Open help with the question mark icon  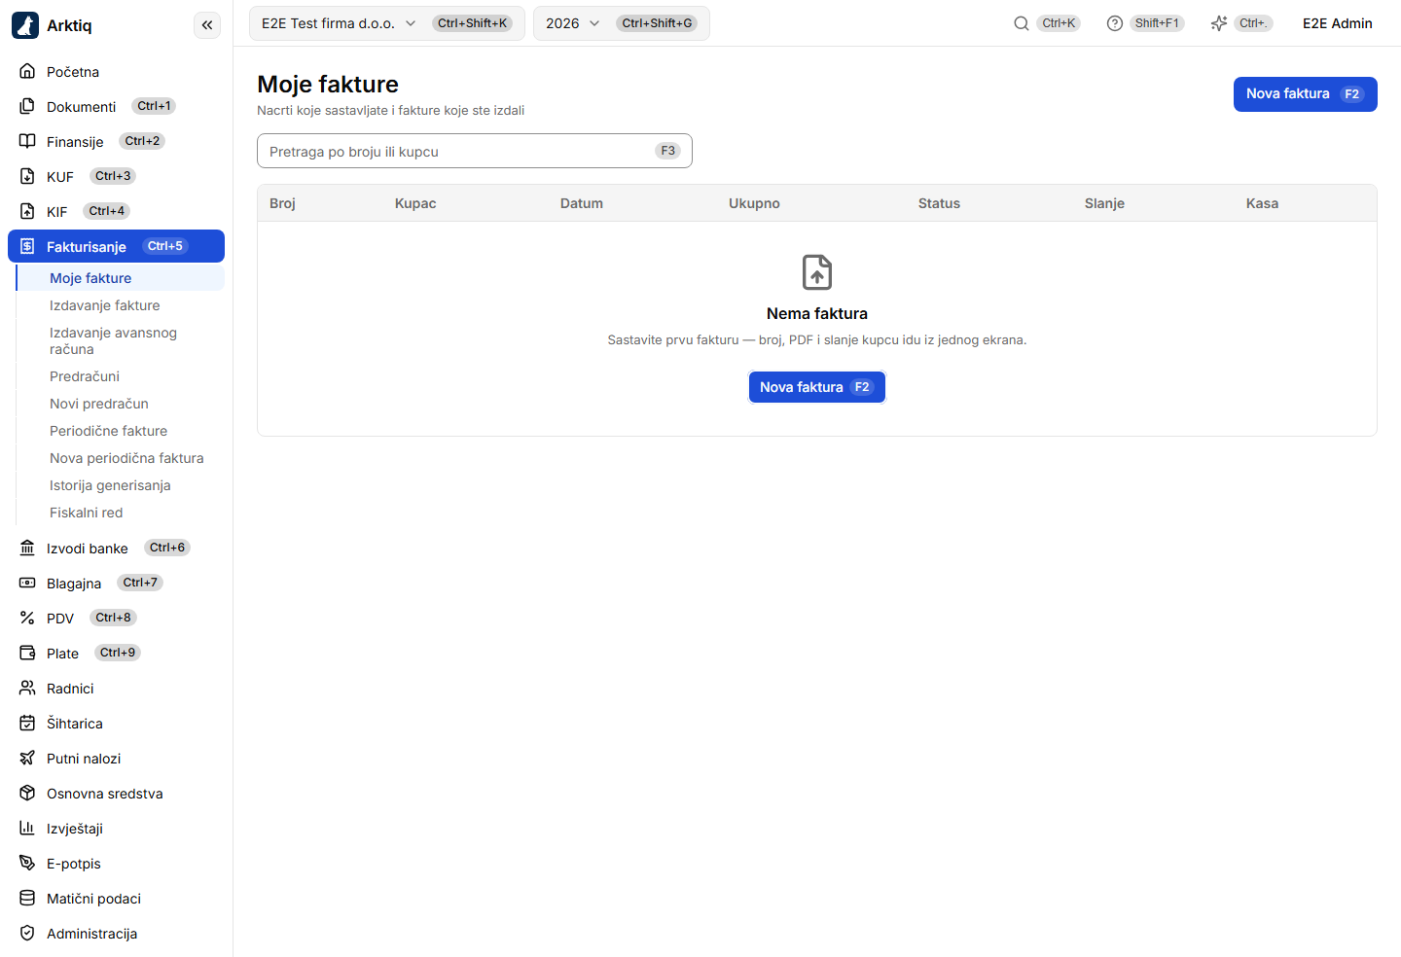pos(1115,23)
